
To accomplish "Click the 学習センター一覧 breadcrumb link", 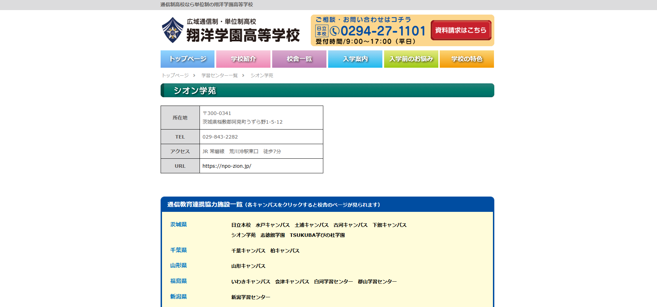I will pyautogui.click(x=219, y=75).
